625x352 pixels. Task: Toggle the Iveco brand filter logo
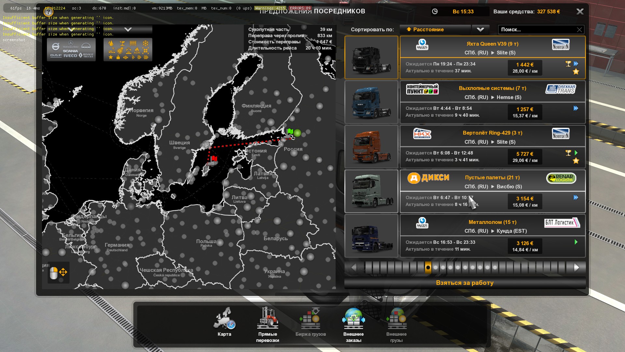click(x=70, y=56)
